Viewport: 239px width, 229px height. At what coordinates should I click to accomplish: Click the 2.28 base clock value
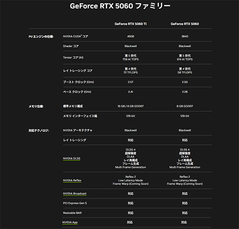185,92
